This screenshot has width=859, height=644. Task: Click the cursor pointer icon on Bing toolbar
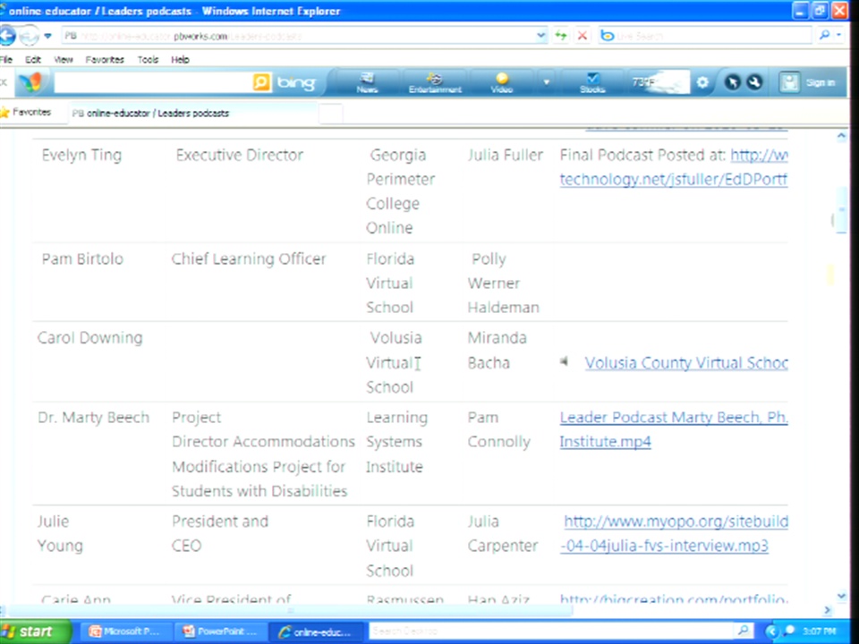[x=733, y=82]
